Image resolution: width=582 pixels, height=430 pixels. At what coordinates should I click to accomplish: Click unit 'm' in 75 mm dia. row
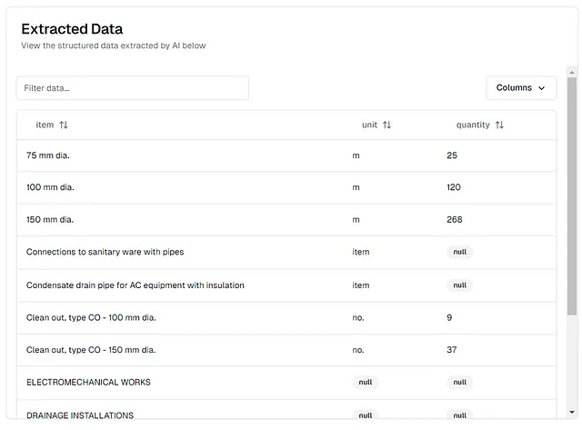tap(356, 155)
